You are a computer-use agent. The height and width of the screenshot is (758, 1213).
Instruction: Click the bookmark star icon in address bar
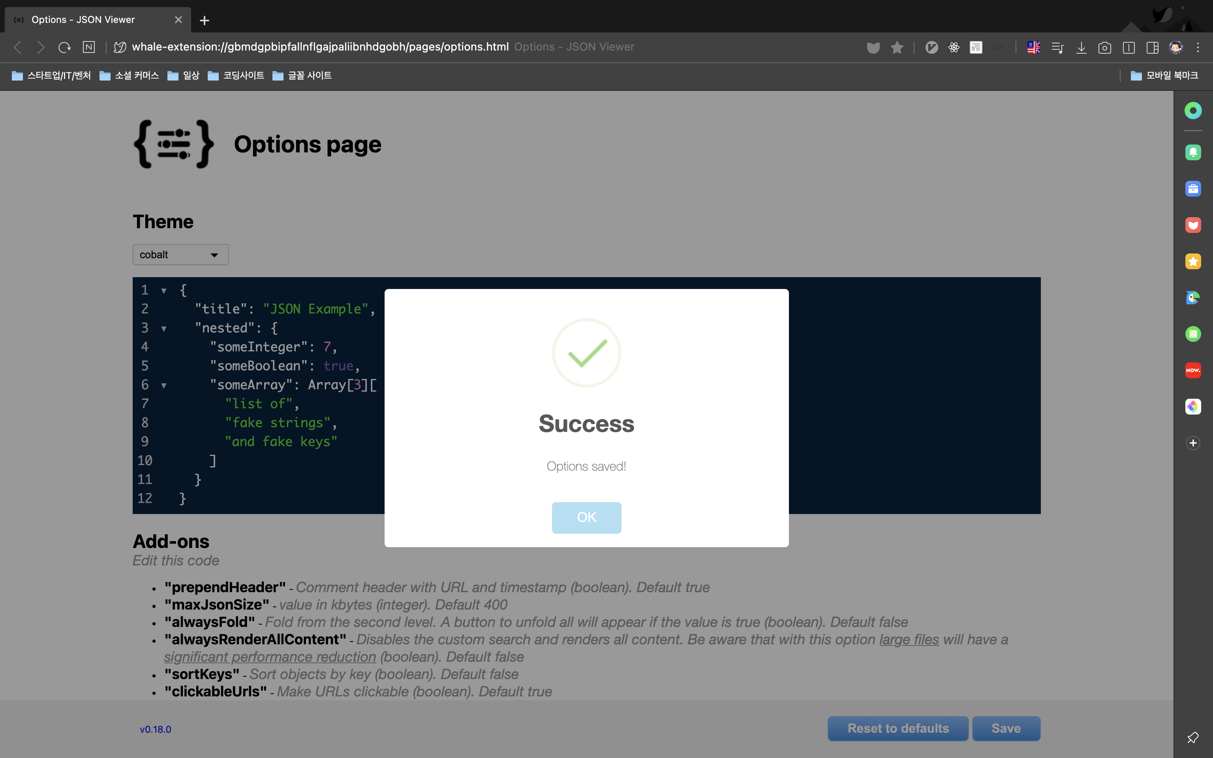point(897,48)
